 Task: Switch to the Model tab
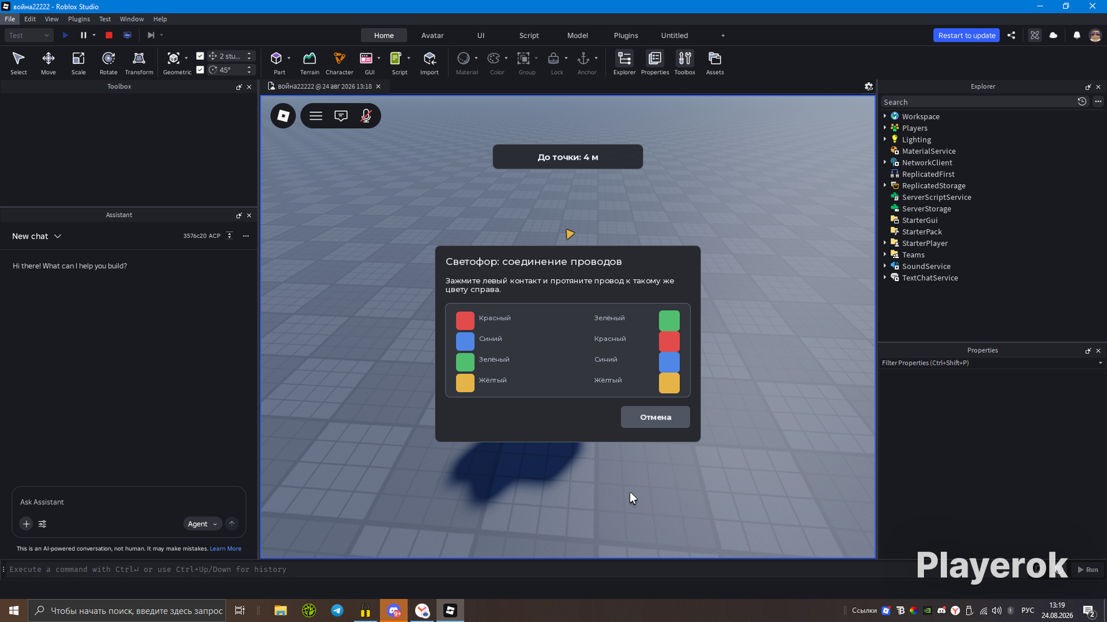pyautogui.click(x=578, y=35)
